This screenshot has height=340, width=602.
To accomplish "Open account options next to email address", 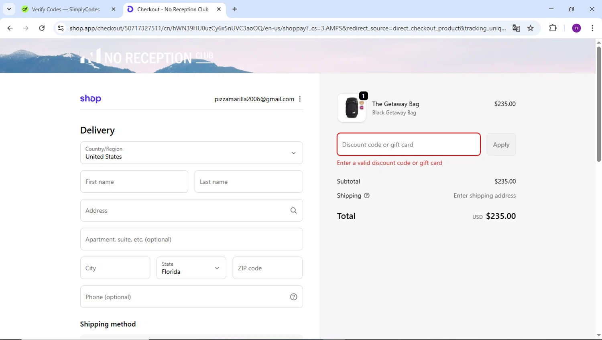I will (300, 99).
